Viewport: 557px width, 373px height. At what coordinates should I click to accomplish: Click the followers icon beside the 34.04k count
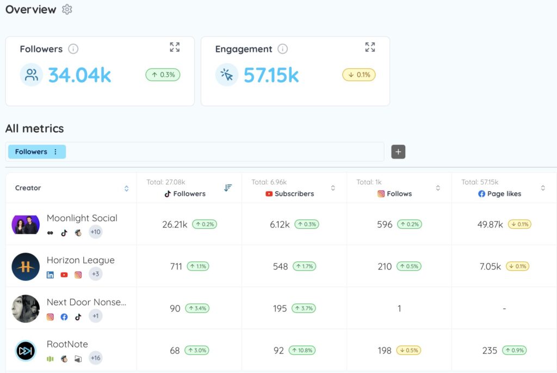tap(31, 75)
